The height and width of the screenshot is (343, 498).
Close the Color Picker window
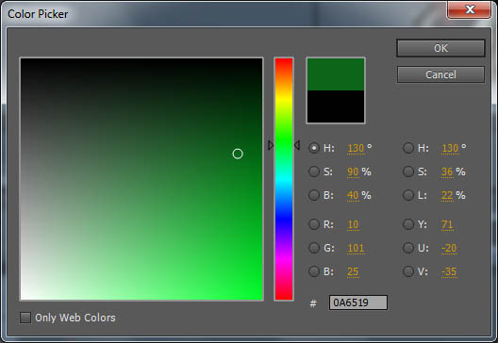(470, 9)
